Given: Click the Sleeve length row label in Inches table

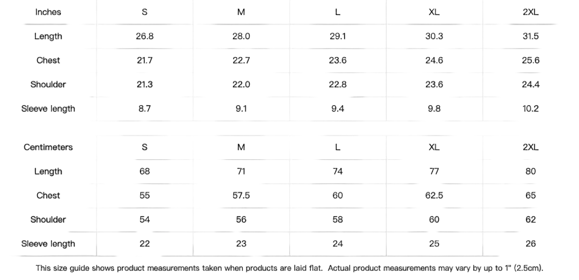Looking at the screenshot, I should 48,109.
